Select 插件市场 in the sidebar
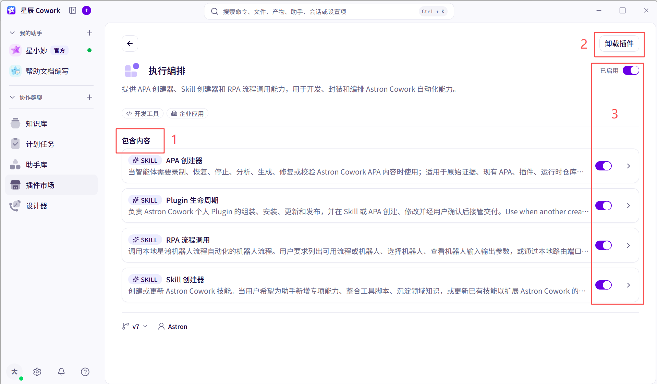 click(51, 185)
